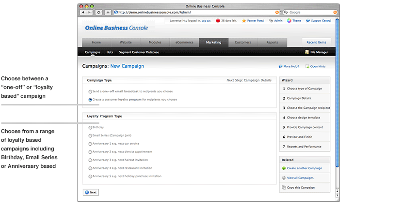
Task: Select one-off email broadcast radio button
Action: coord(90,91)
